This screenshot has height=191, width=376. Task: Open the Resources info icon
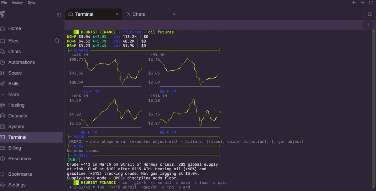[x=3, y=159]
